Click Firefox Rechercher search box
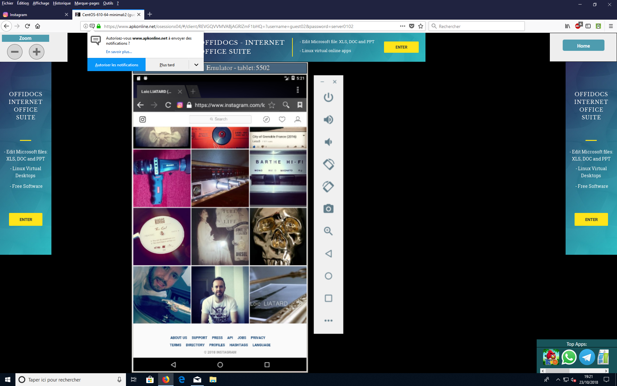 coord(477,26)
